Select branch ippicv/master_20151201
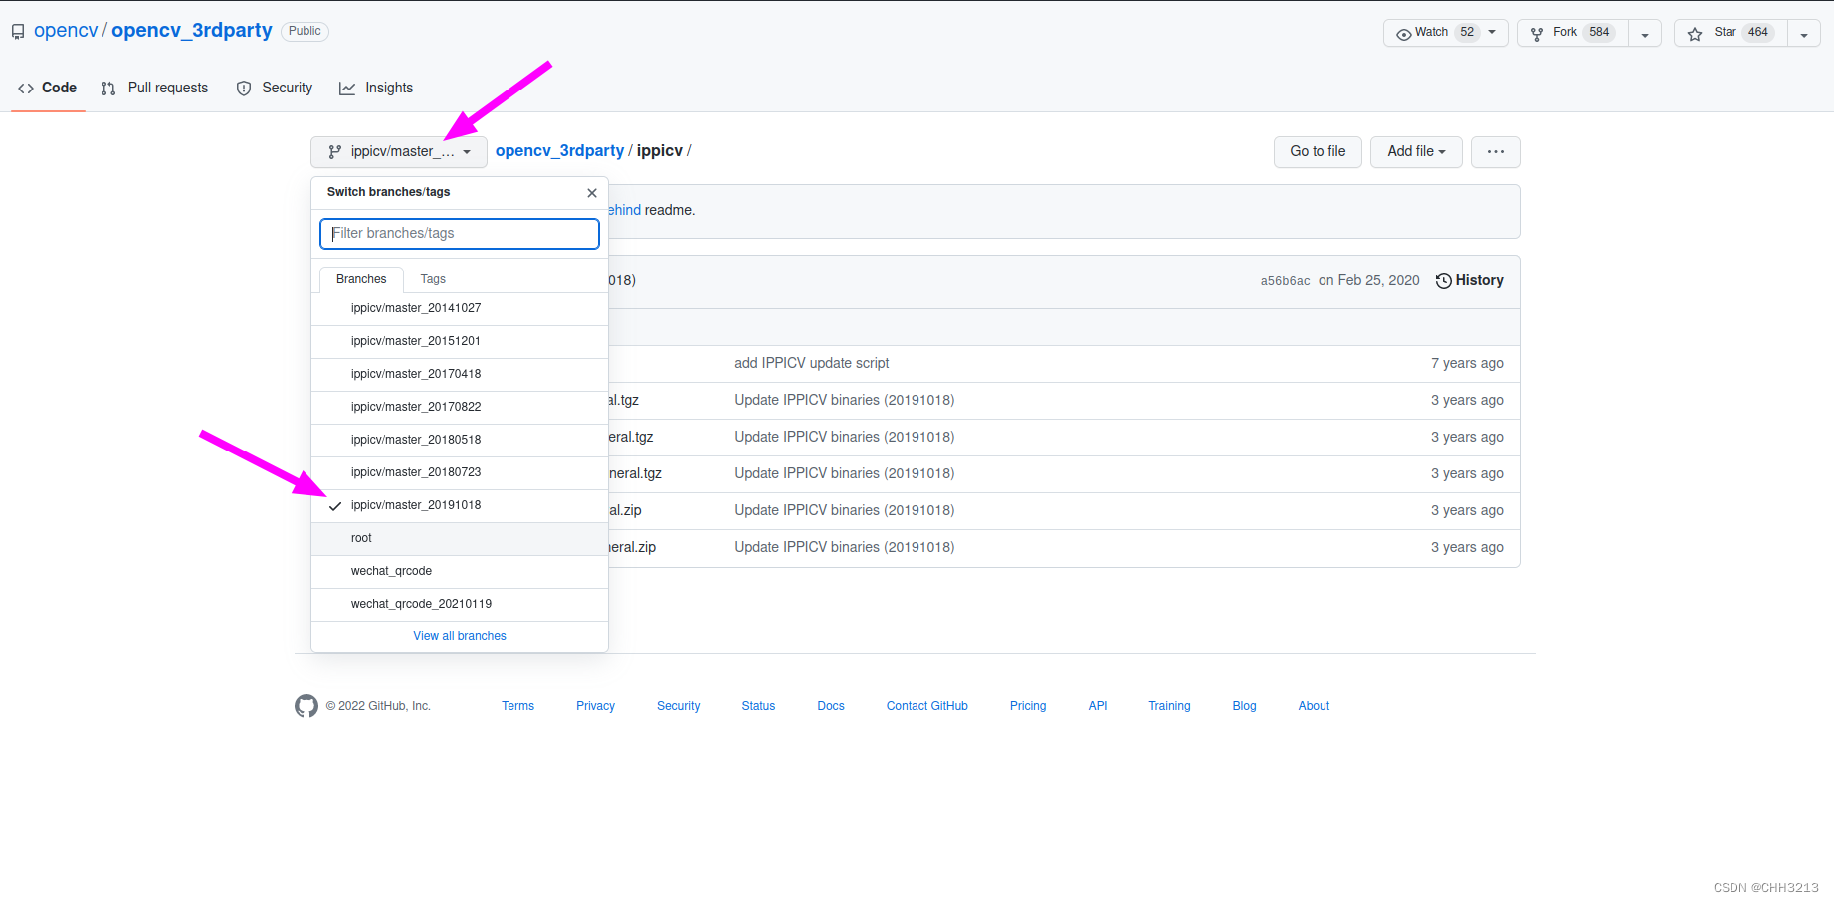 [460, 341]
